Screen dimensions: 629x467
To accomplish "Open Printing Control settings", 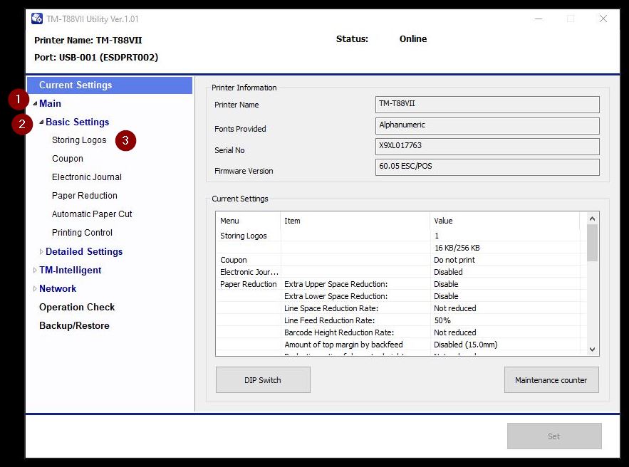I will [x=82, y=233].
